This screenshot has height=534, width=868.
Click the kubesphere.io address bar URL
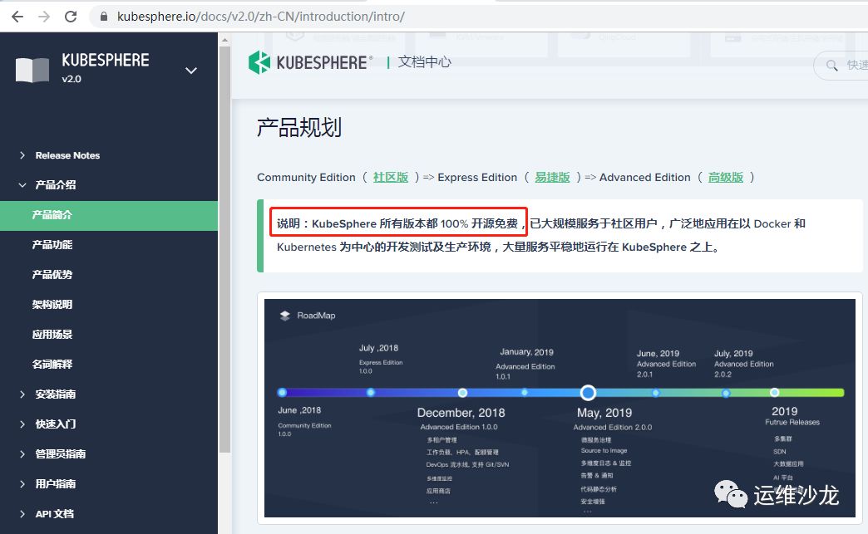(261, 17)
